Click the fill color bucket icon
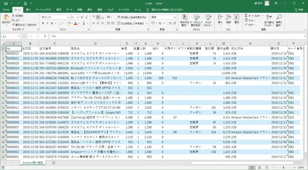 69,23
